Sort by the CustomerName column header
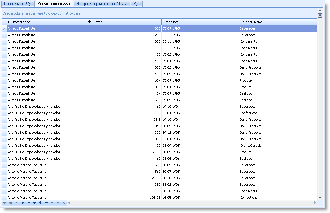Viewport: 330px width, 213px height. pyautogui.click(x=45, y=22)
